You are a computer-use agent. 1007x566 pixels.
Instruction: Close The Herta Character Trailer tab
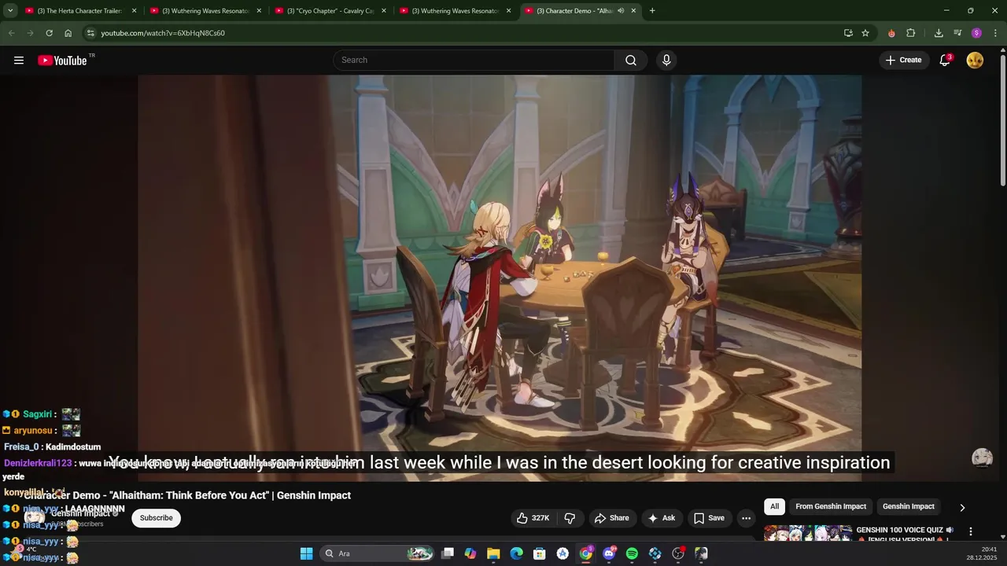coord(134,11)
